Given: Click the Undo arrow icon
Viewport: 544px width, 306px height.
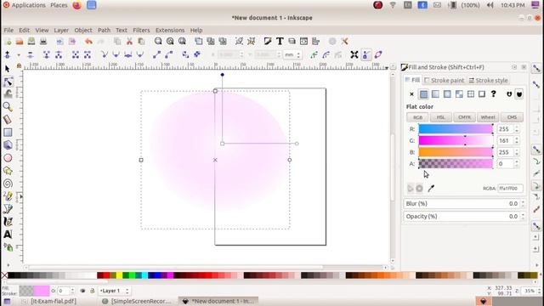Looking at the screenshot, I should (x=88, y=42).
